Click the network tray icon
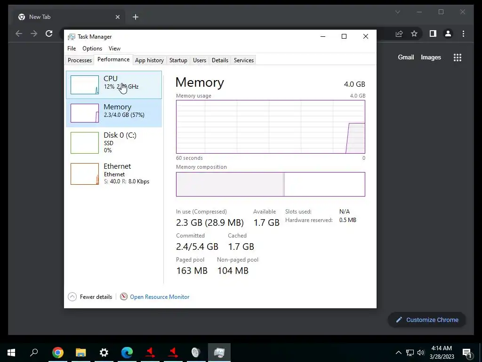 (x=410, y=353)
